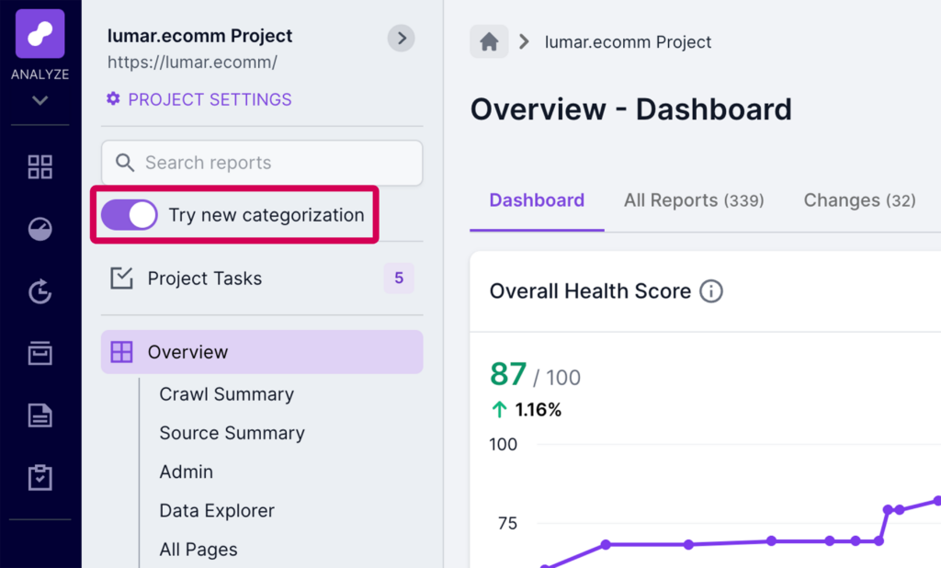Click the Project Tasks count badge 5
Viewport: 941px width, 568px height.
click(399, 278)
